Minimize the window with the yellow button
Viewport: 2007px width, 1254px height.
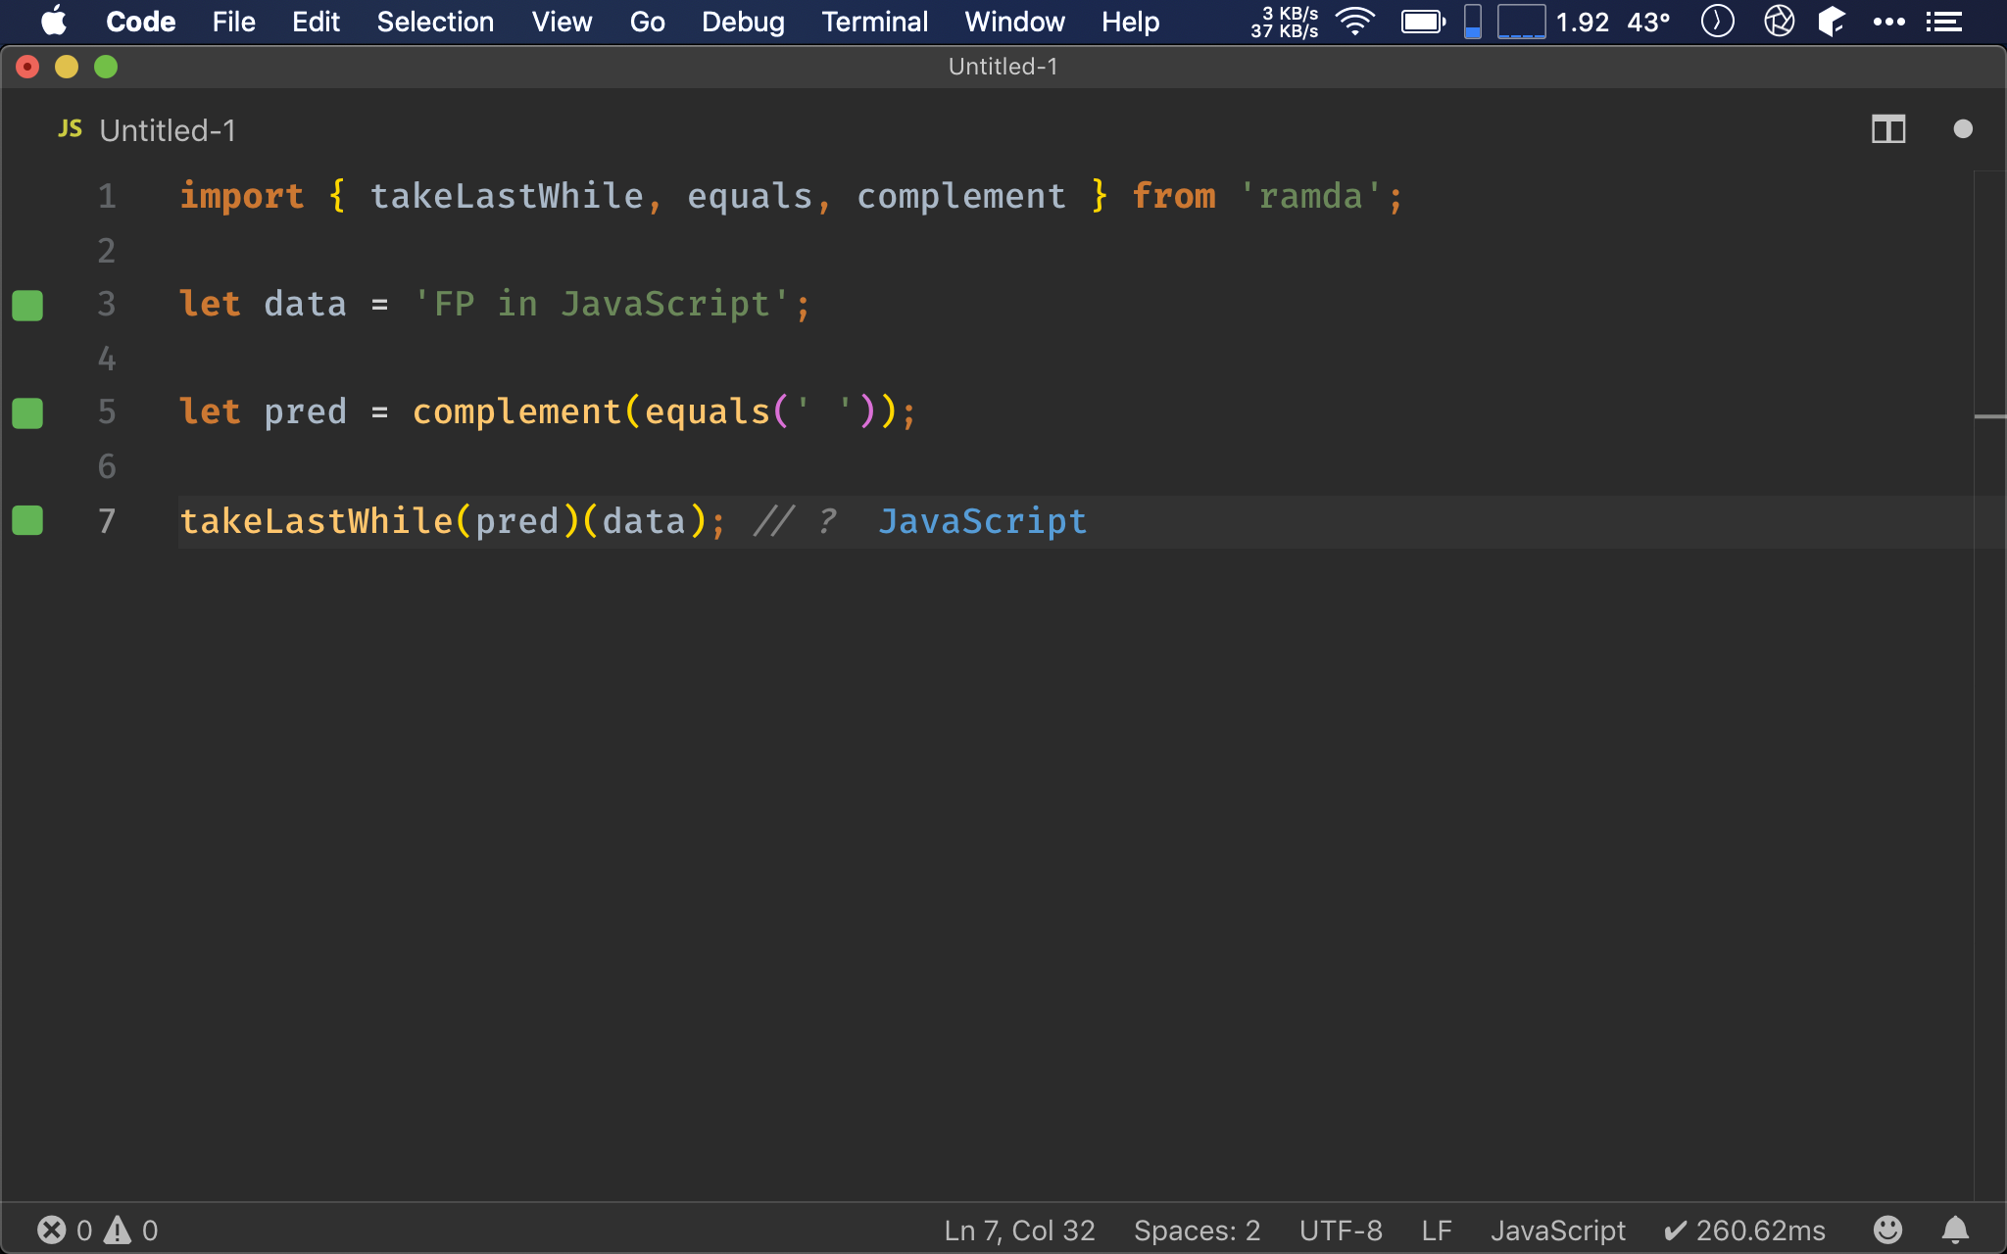click(67, 67)
